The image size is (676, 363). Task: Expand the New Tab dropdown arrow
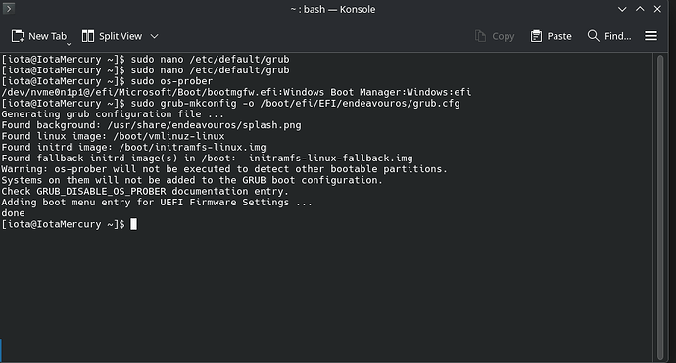pyautogui.click(x=69, y=44)
